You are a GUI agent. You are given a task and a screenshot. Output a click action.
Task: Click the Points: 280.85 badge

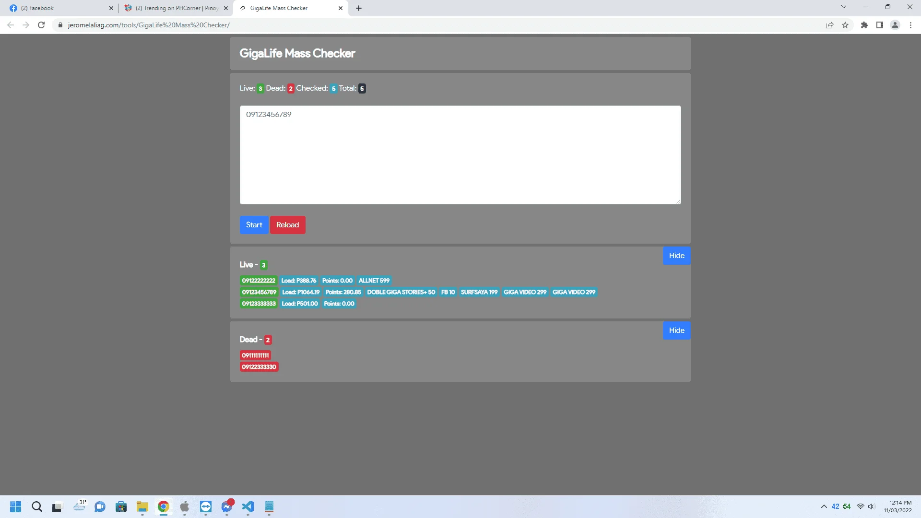click(x=343, y=292)
